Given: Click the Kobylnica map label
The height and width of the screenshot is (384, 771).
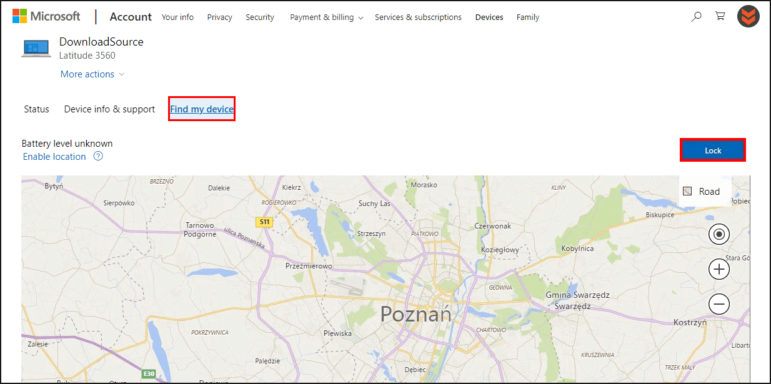Looking at the screenshot, I should 577,249.
